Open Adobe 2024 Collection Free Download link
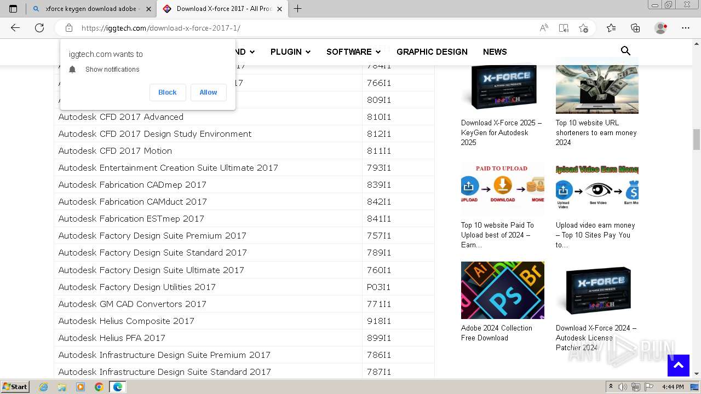The image size is (701, 394). pos(497,333)
